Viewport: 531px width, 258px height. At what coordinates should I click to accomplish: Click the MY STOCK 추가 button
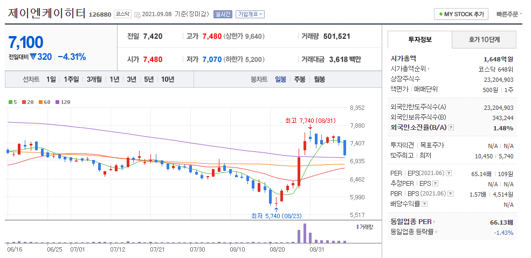pos(461,14)
